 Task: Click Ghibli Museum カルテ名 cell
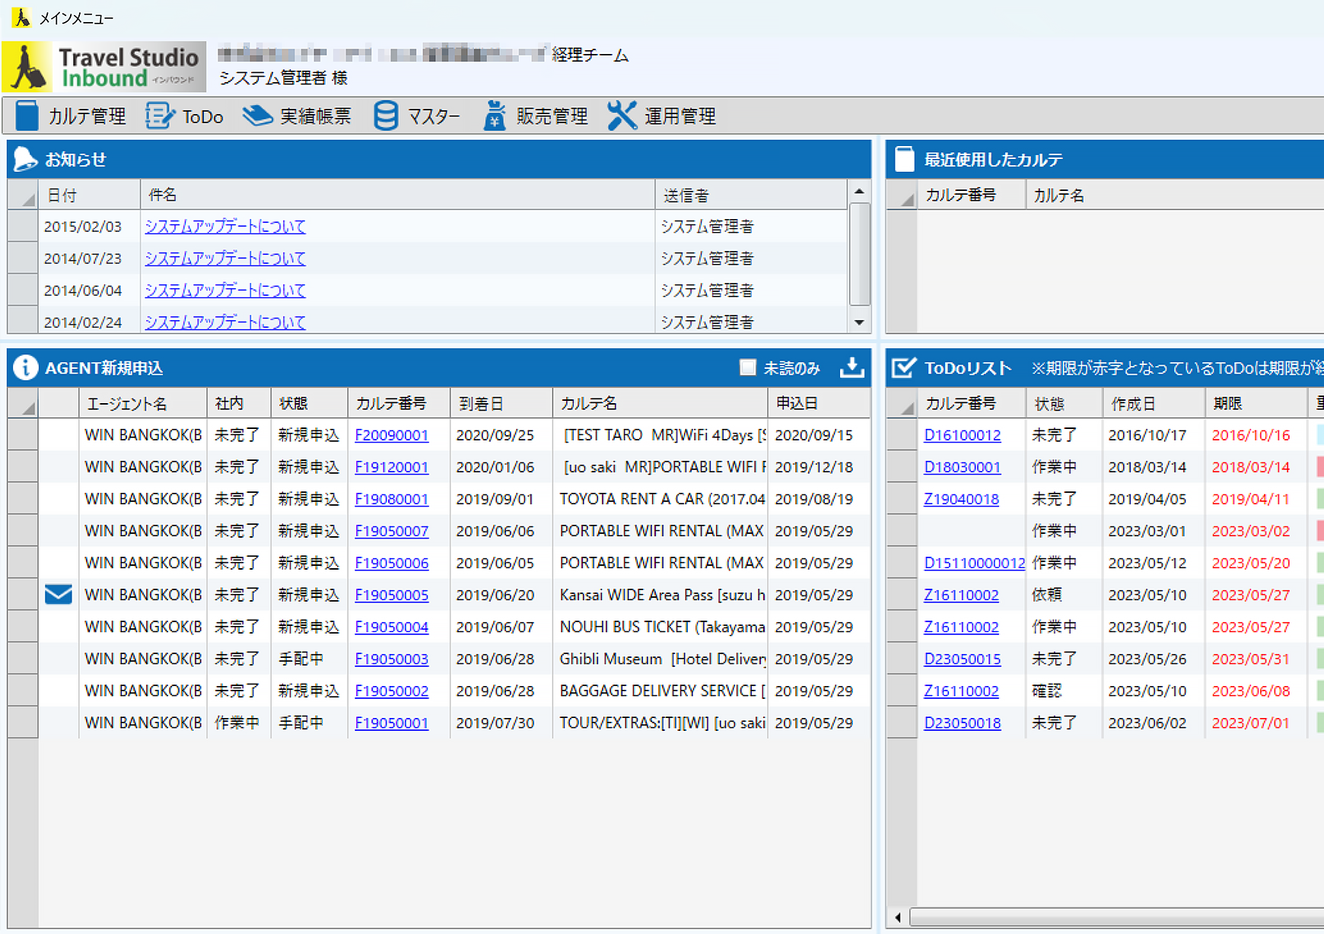pyautogui.click(x=660, y=659)
